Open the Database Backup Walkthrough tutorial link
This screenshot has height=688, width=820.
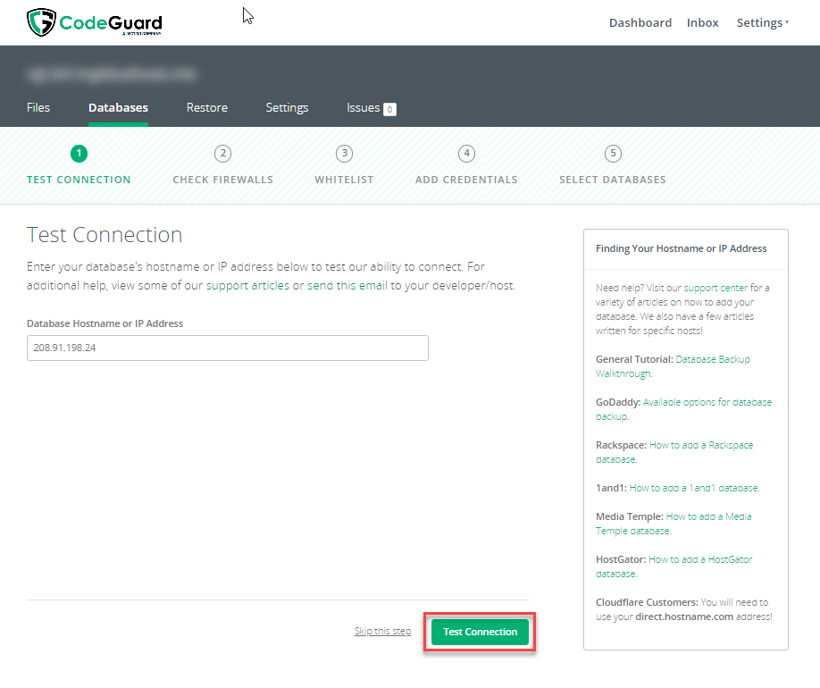pos(712,359)
